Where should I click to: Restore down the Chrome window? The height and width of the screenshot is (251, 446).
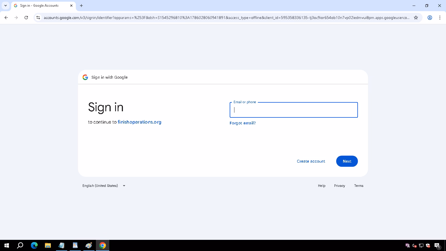tap(427, 6)
